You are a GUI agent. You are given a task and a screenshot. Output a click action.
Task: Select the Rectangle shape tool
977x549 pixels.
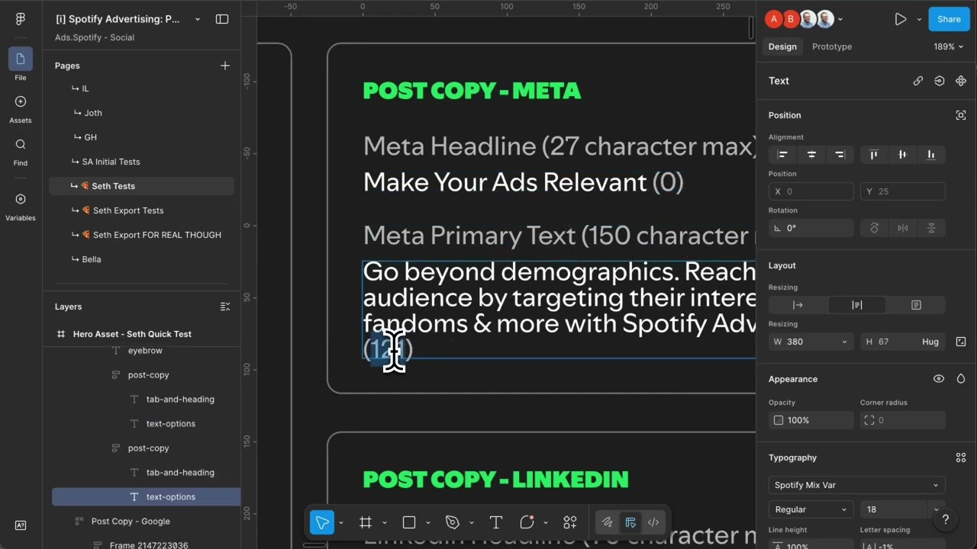(409, 522)
